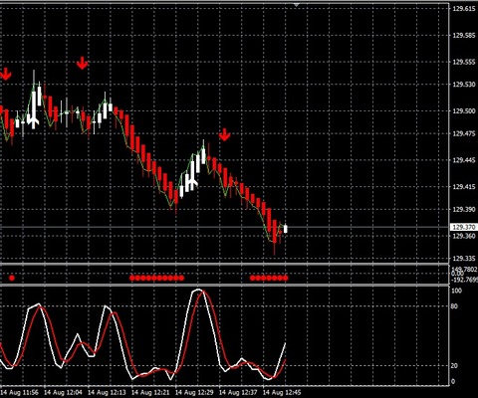The image size is (478, 398).
Task: Click the 14 Aug 12:21 time label
Action: 150,393
